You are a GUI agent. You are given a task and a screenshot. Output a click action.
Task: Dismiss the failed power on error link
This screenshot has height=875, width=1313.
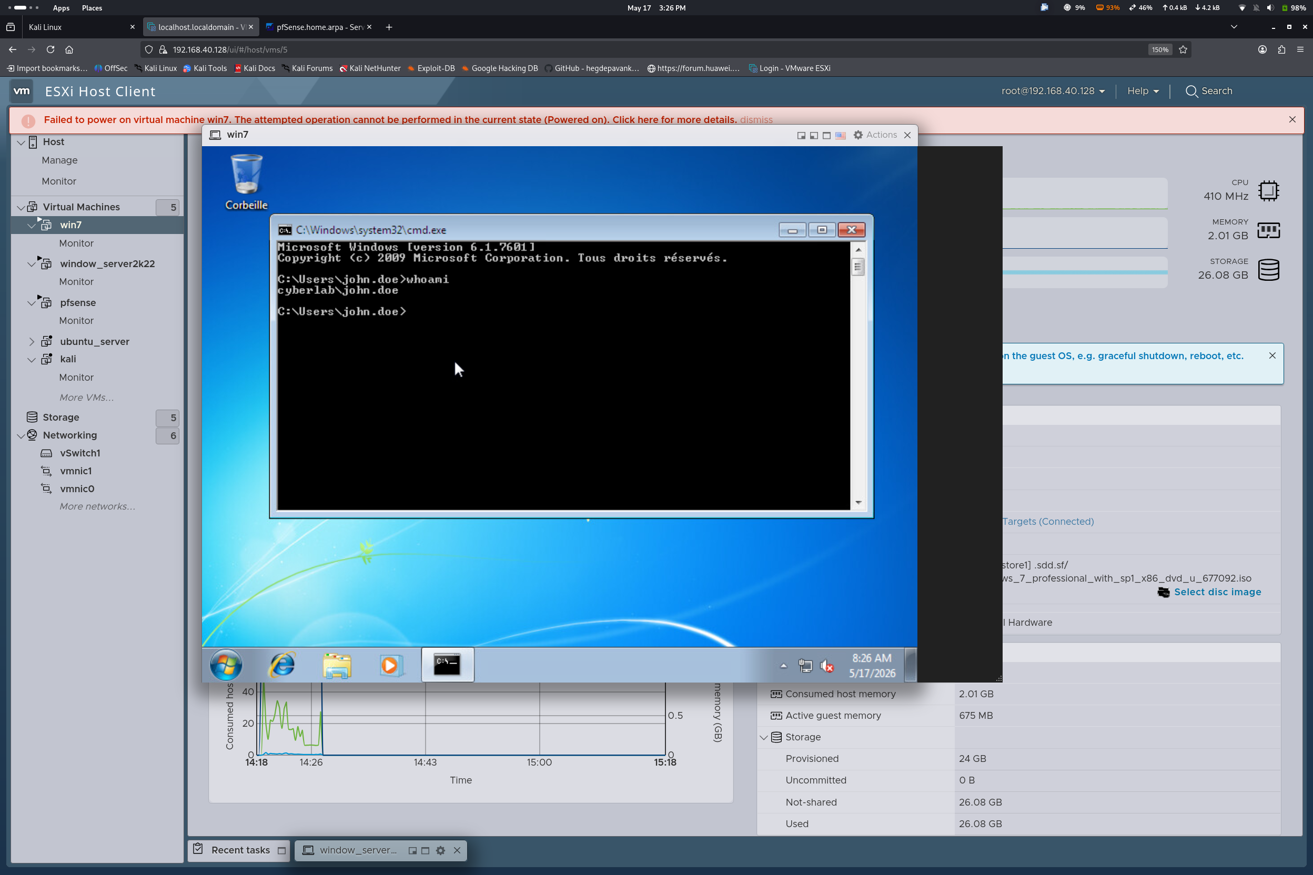pos(756,119)
